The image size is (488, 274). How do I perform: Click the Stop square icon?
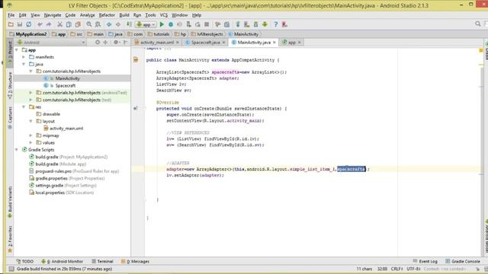pos(207,24)
